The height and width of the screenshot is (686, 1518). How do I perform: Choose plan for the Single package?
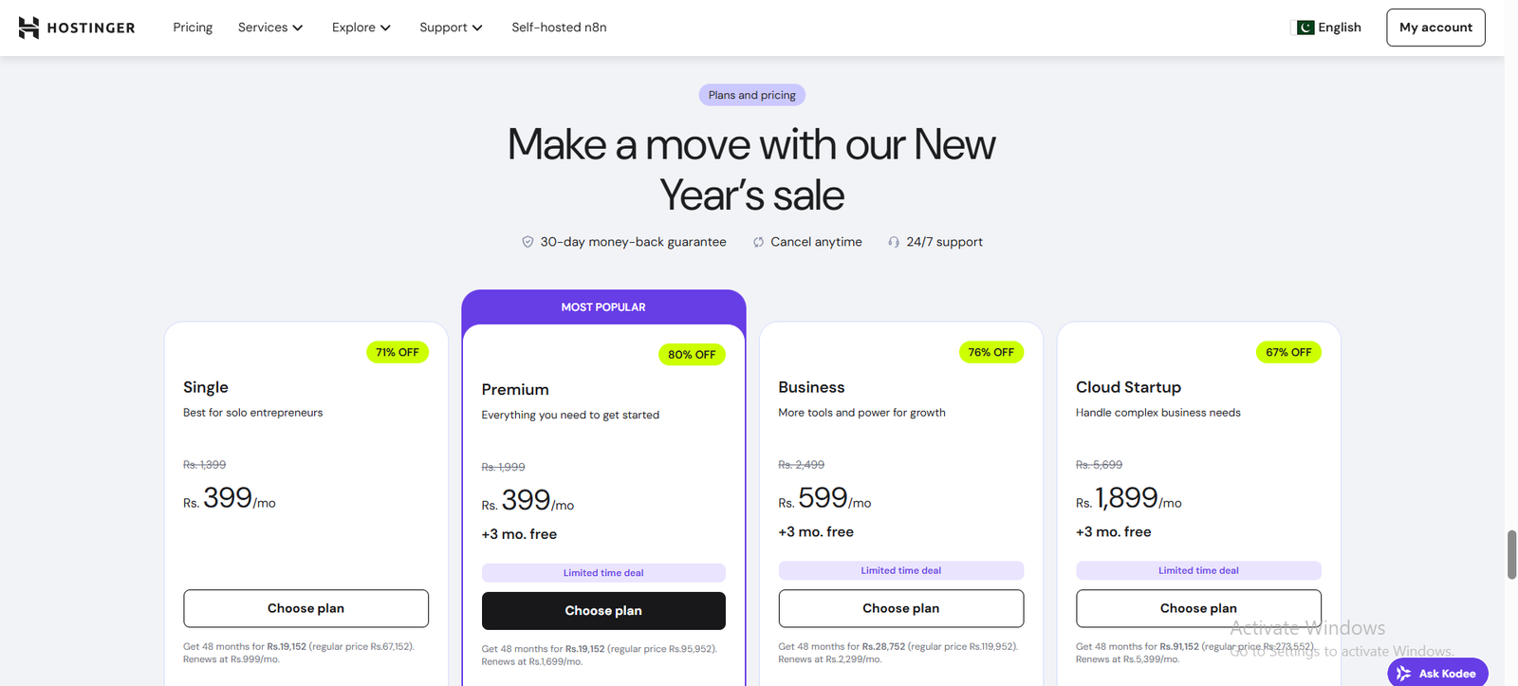point(305,608)
